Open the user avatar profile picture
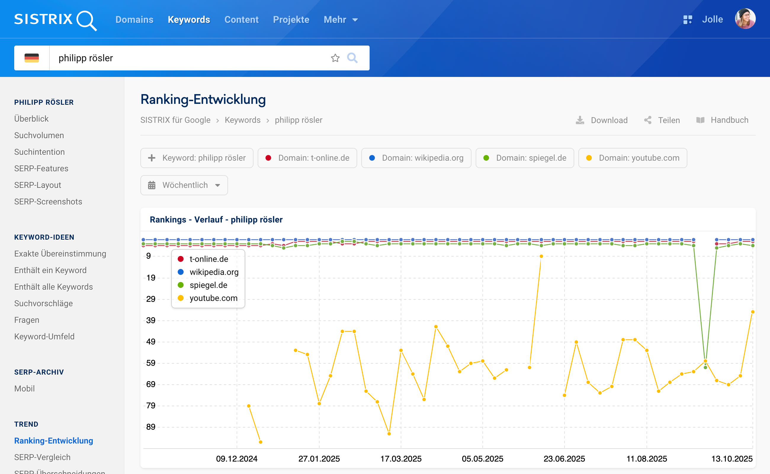 (x=745, y=19)
